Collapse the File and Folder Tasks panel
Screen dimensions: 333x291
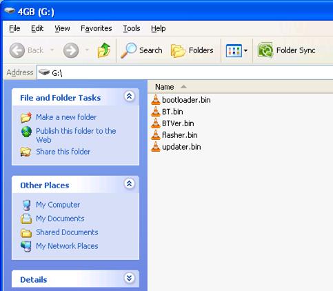(x=129, y=97)
